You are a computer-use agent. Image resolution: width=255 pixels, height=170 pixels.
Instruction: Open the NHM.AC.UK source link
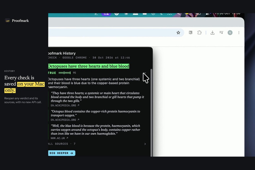pyautogui.click(x=59, y=138)
